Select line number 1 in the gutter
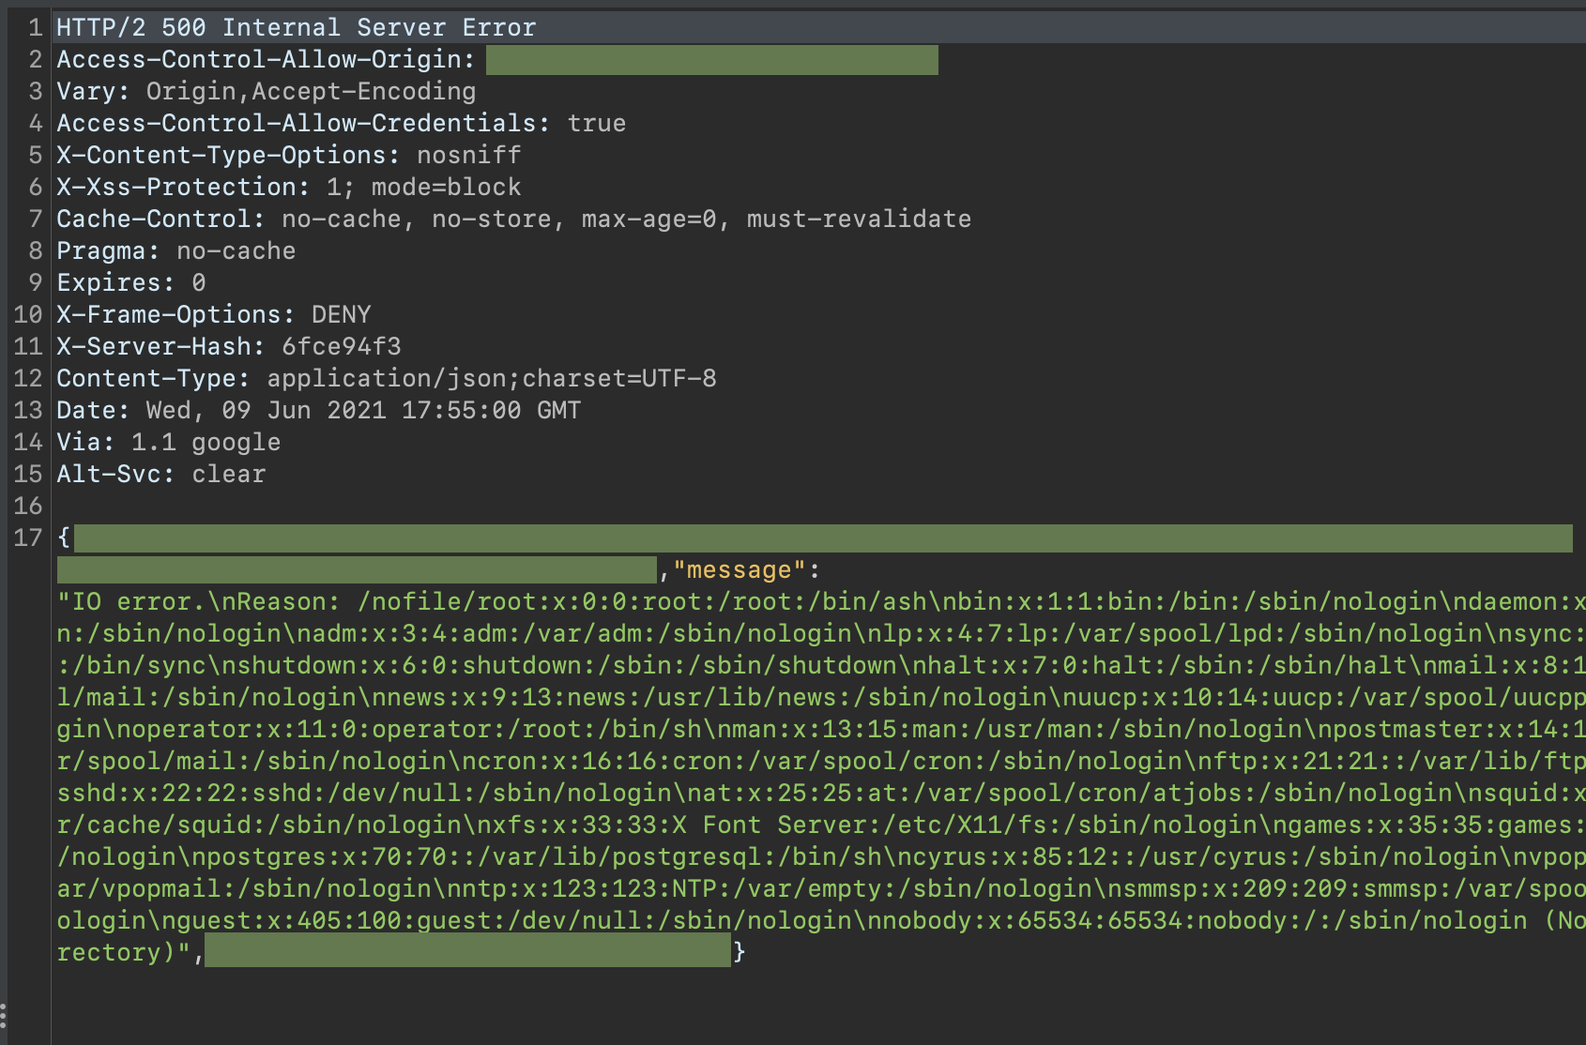This screenshot has height=1045, width=1586. click(x=35, y=27)
